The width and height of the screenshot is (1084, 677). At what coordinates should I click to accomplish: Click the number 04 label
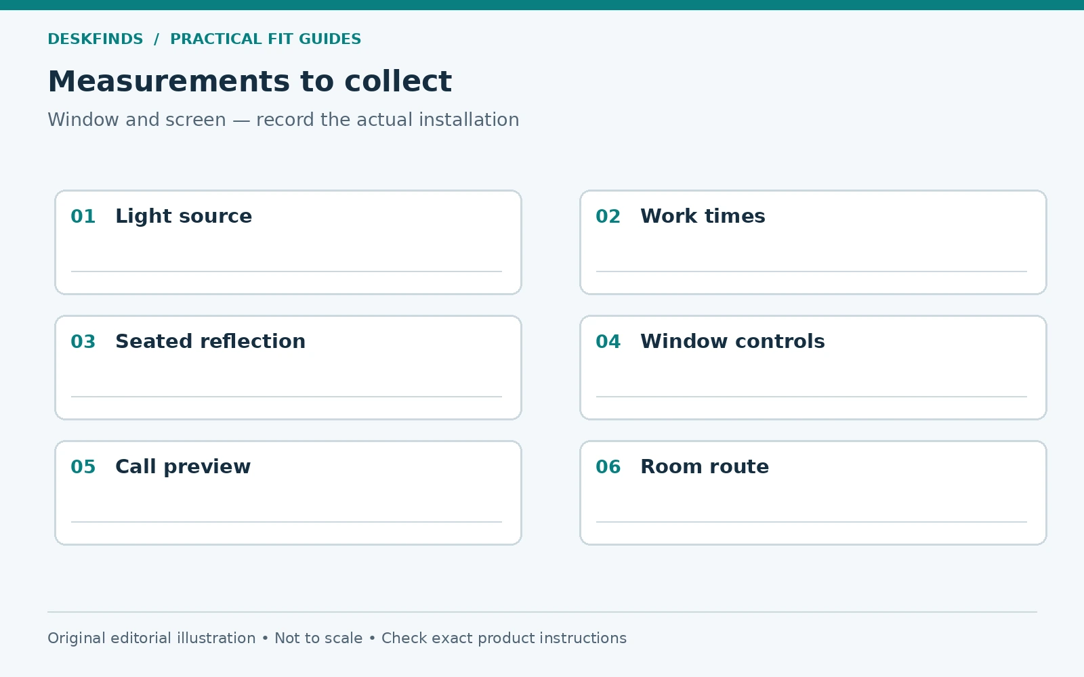coord(608,342)
